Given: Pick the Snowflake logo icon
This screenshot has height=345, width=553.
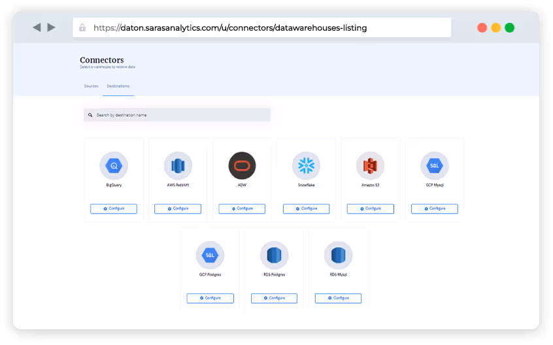Looking at the screenshot, I should click(x=306, y=165).
